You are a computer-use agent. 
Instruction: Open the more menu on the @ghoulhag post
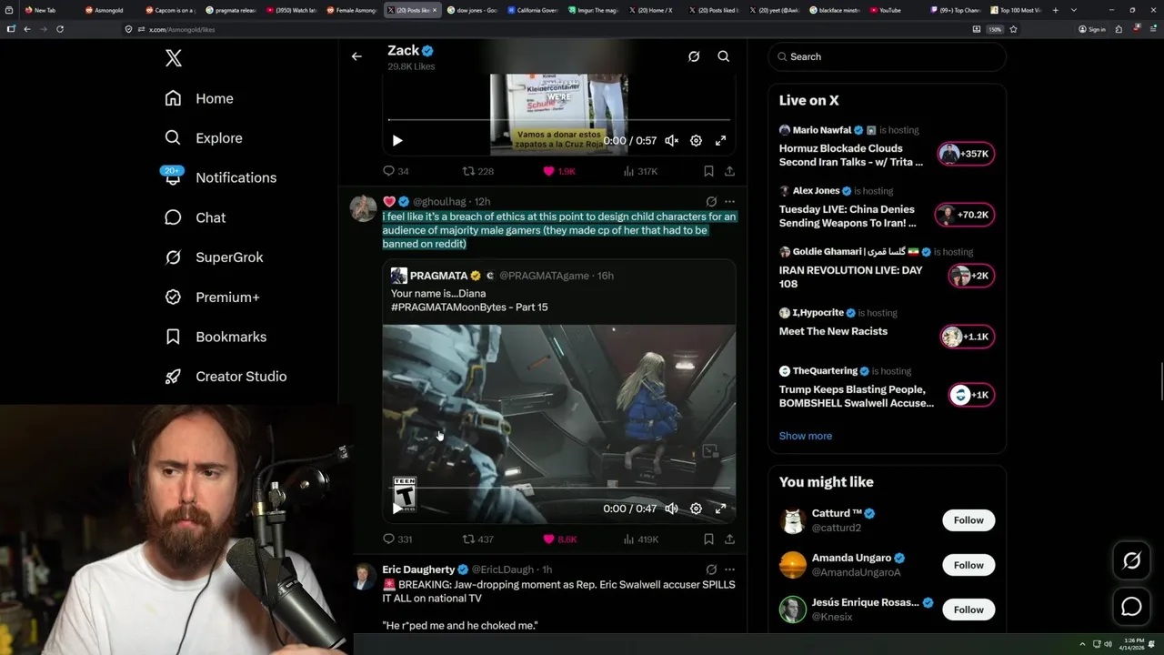pyautogui.click(x=729, y=201)
